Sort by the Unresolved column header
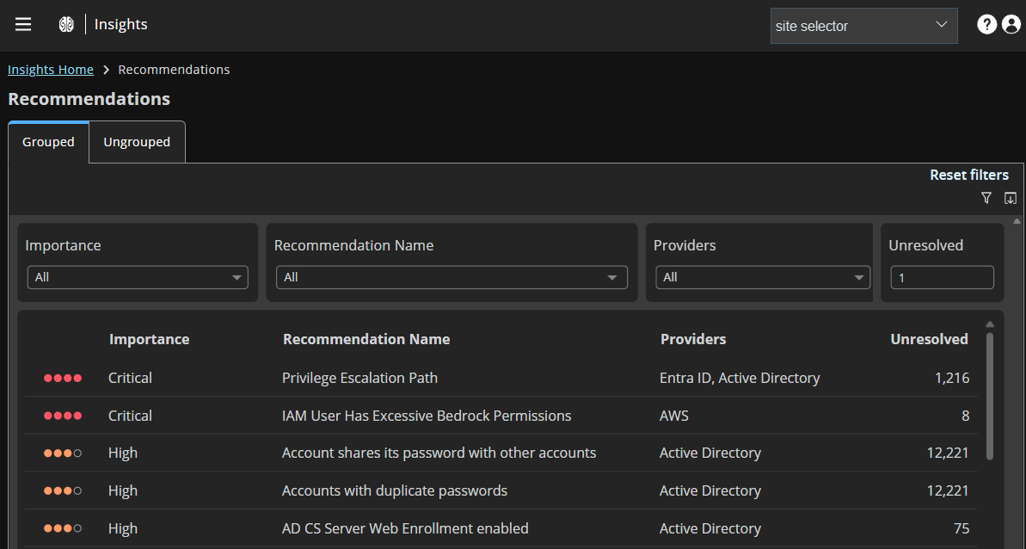 [x=929, y=338]
